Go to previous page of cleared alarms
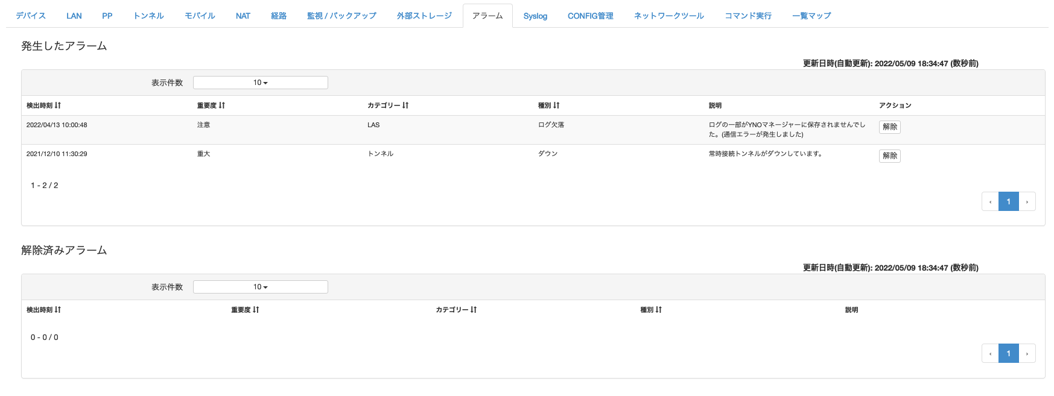Image resolution: width=1054 pixels, height=396 pixels. coord(991,353)
